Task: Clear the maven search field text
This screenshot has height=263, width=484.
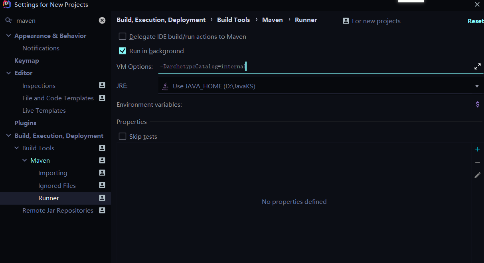Action: point(102,20)
